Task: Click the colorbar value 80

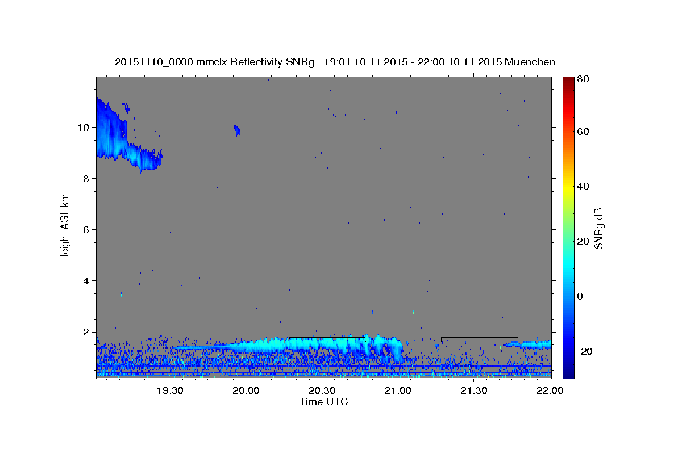Action: 583,79
